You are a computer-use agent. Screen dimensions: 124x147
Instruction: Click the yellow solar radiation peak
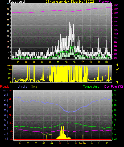click(x=61, y=127)
